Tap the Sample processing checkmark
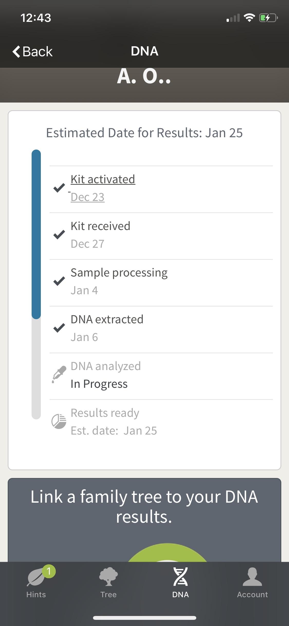 [x=59, y=281]
